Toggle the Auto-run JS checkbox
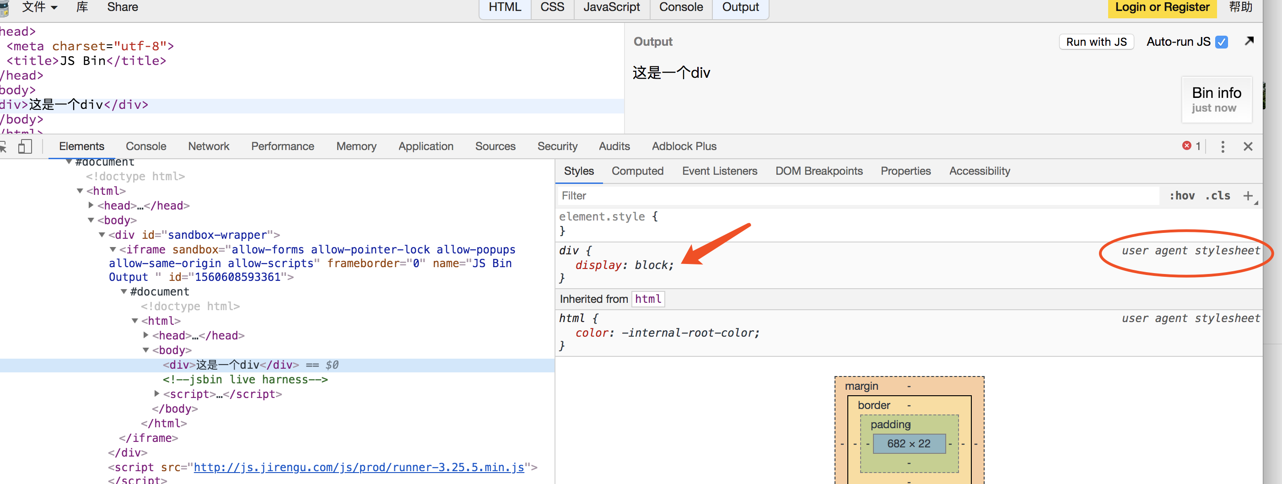Viewport: 1282px width, 484px height. click(x=1221, y=42)
